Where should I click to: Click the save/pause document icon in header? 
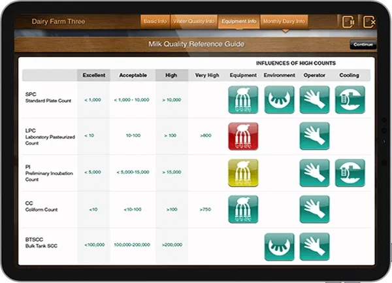coord(348,22)
